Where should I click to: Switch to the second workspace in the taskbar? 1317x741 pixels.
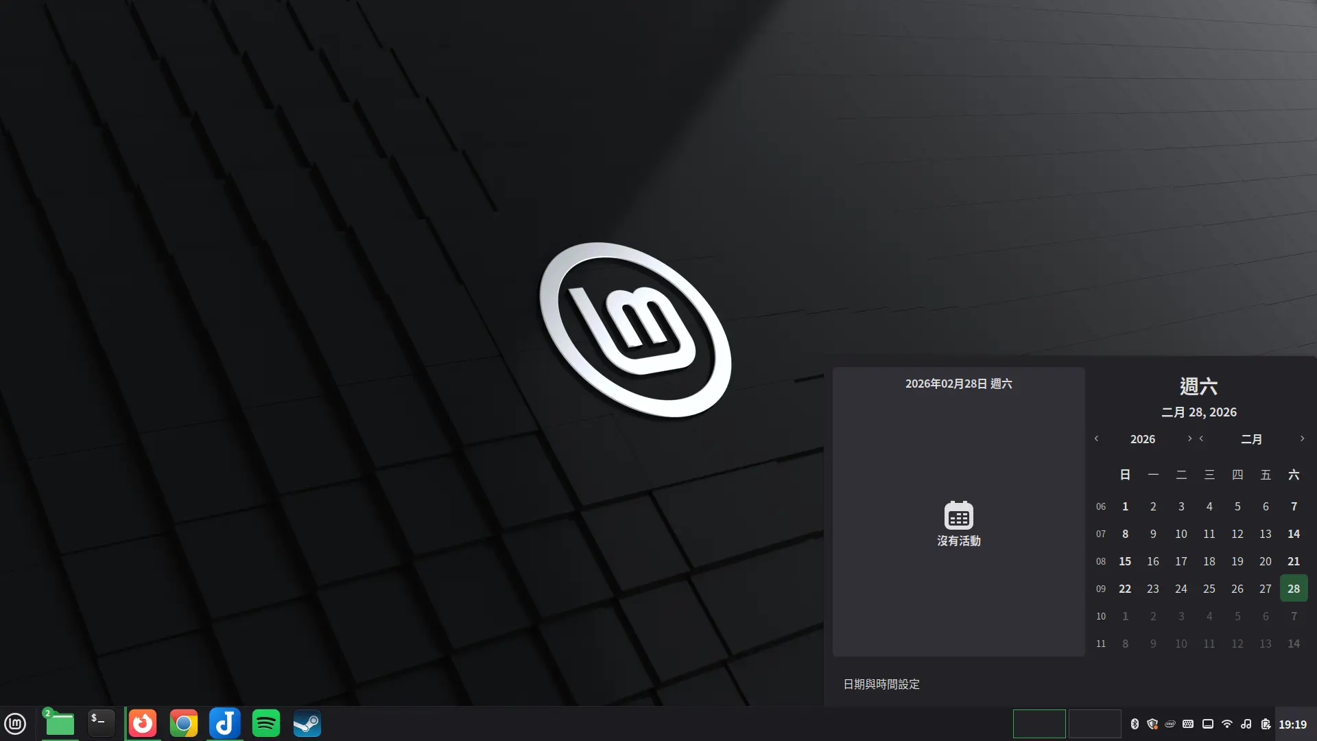[1095, 724]
